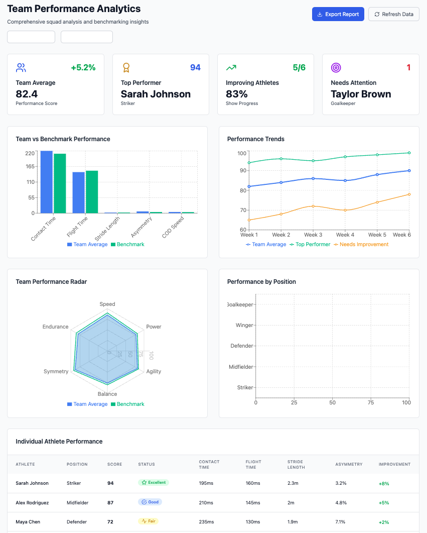
Task: Click the award ribbon icon on Top Performer card
Action: 126,68
